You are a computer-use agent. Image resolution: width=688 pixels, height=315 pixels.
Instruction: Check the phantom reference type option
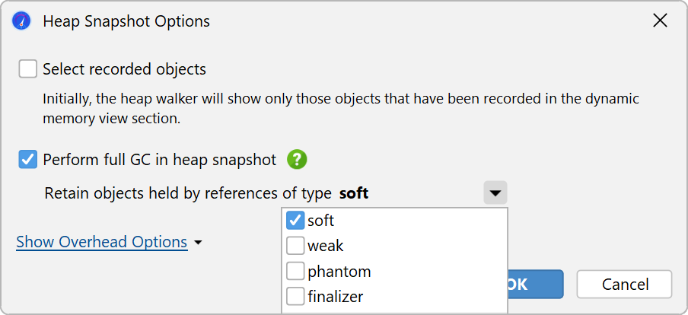pos(295,271)
